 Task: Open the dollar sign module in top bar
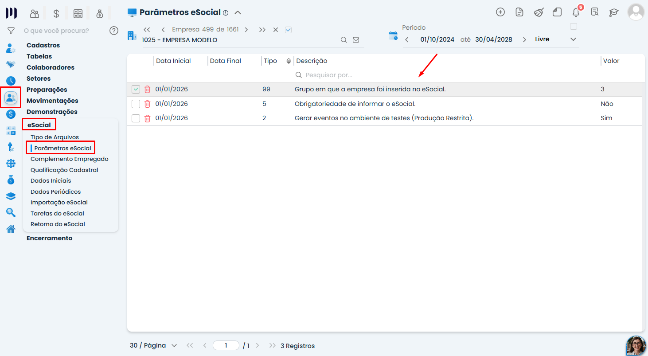pyautogui.click(x=56, y=13)
